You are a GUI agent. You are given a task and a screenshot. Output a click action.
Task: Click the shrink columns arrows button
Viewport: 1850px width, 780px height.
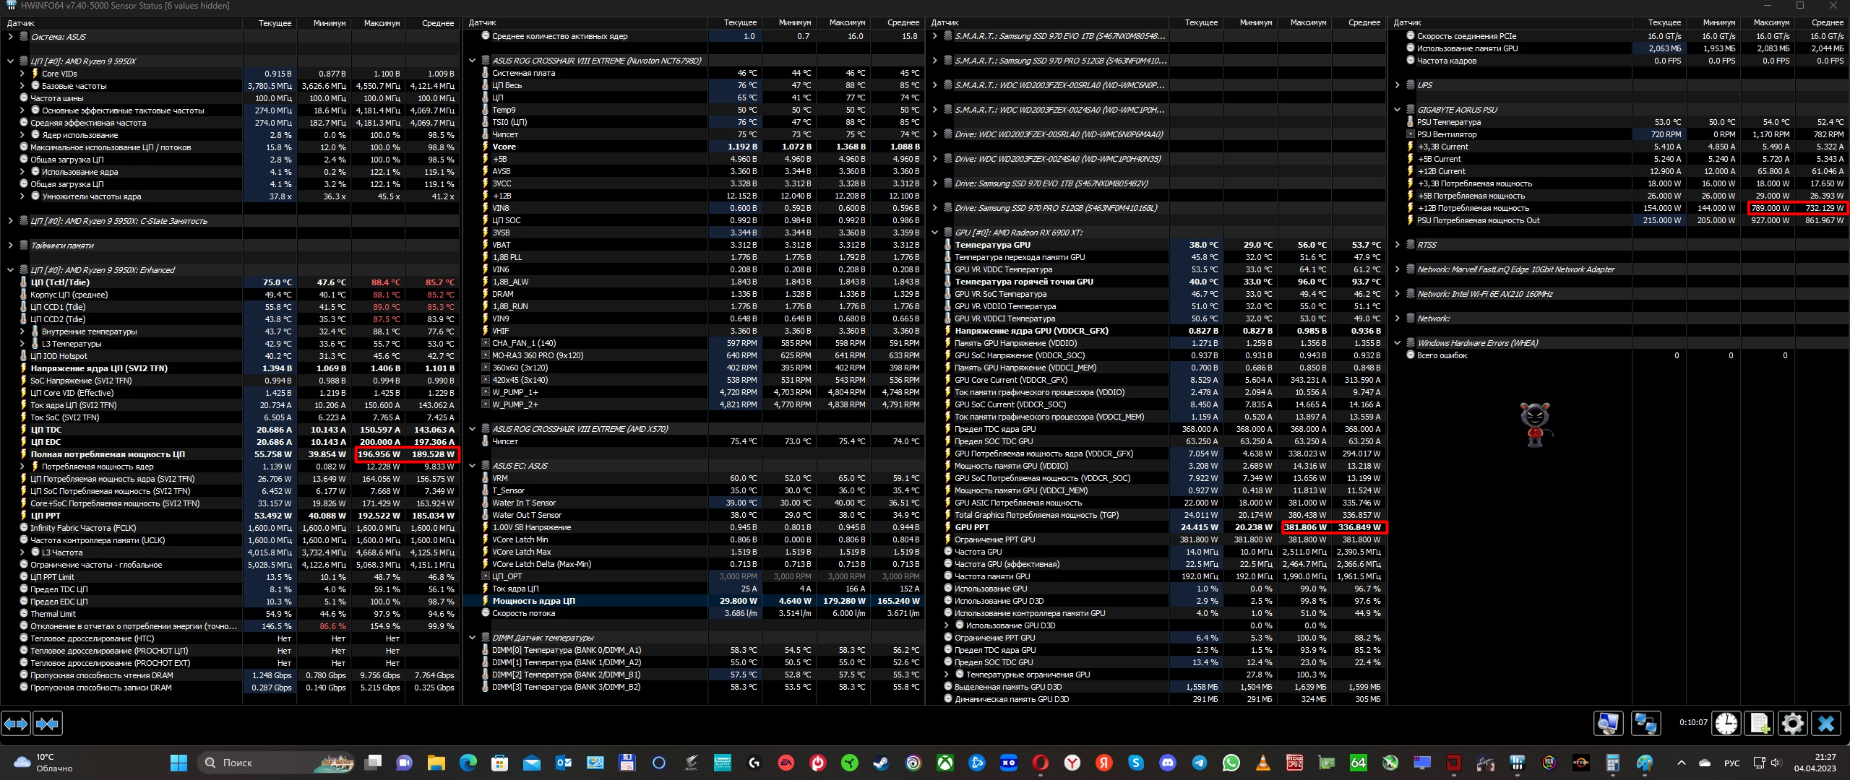(48, 723)
